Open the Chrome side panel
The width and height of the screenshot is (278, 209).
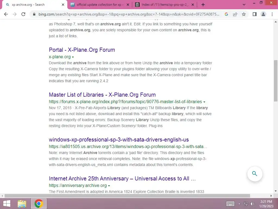255,14
